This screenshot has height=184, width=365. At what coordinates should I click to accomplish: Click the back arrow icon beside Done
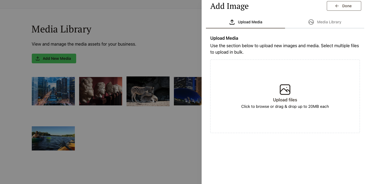337,6
